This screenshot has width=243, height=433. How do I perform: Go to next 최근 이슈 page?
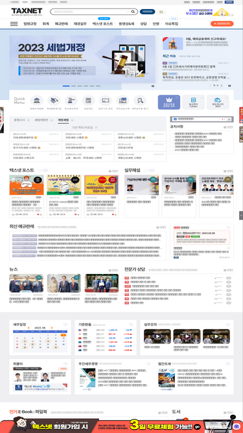point(222,86)
